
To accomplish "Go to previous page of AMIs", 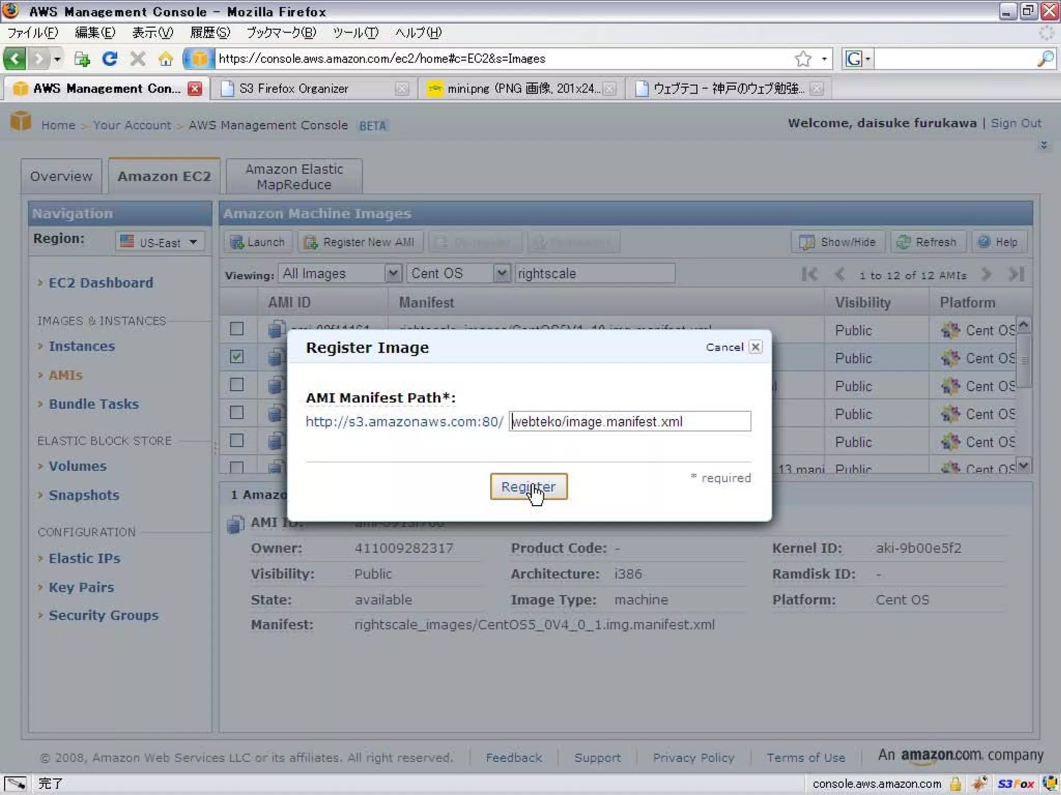I will [x=840, y=274].
